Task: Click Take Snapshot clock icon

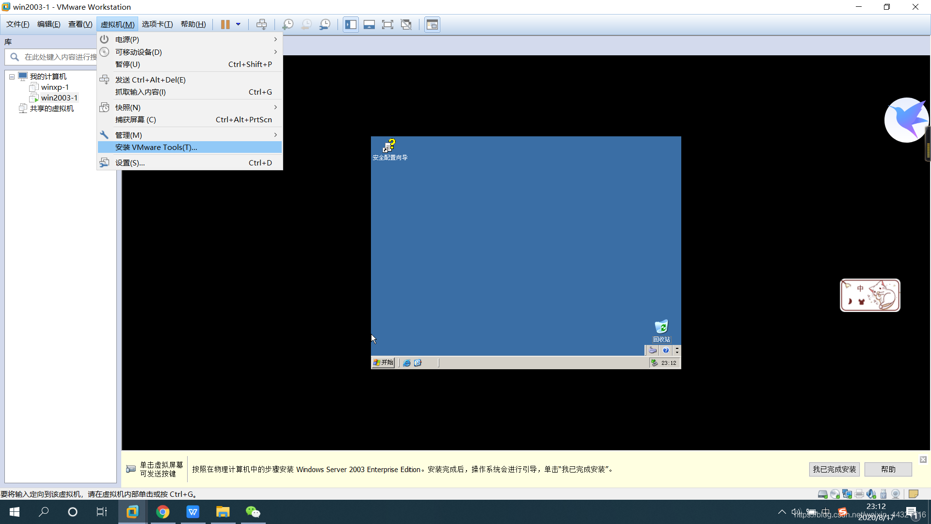Action: tap(288, 24)
